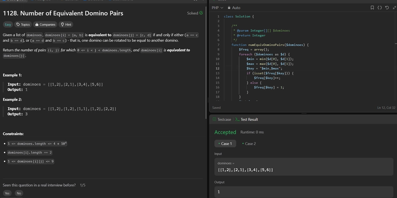Click the Saved status text

click(x=216, y=108)
